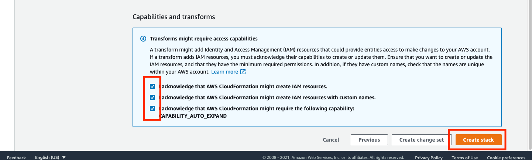The height and width of the screenshot is (160, 532).
Task: Click the Transforms might require access capabilities title
Action: [204, 39]
